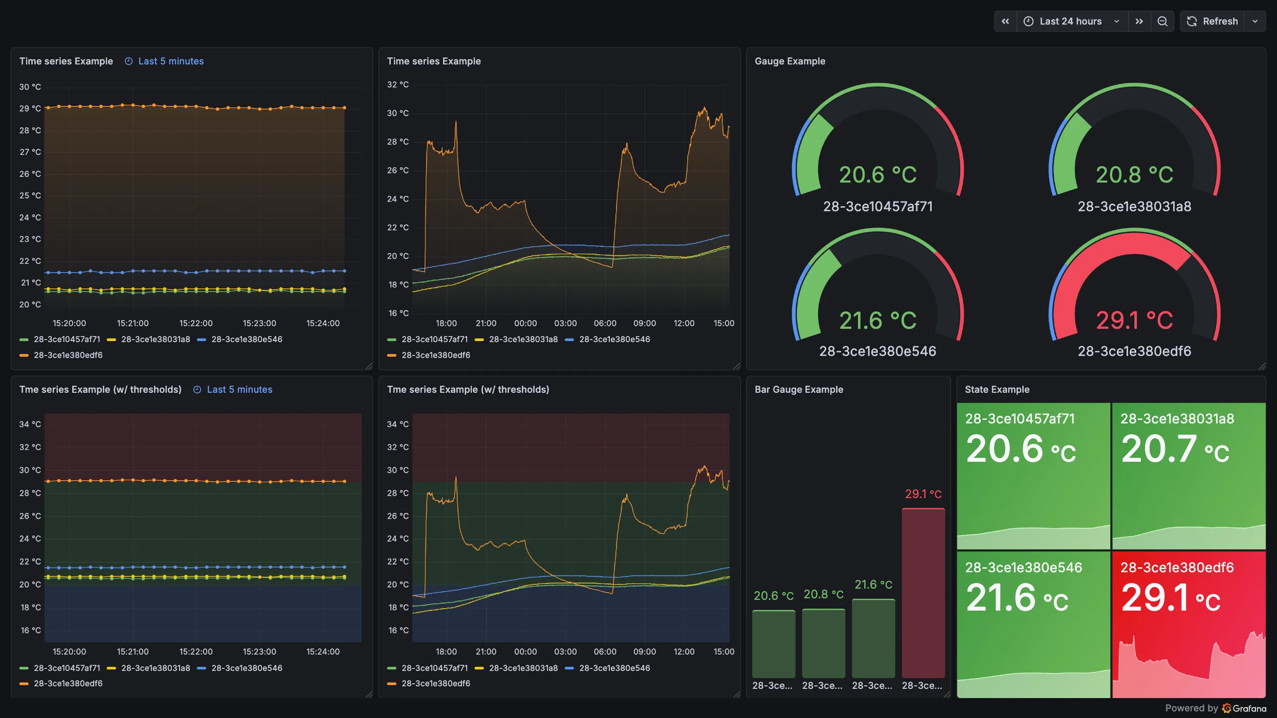Click the Refresh dashboard button
1277x718 pixels.
[x=1212, y=21]
